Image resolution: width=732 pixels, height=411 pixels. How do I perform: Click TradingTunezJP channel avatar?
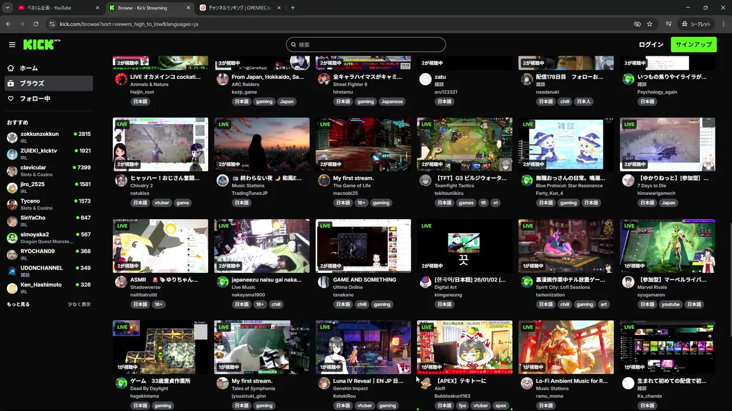222,180
